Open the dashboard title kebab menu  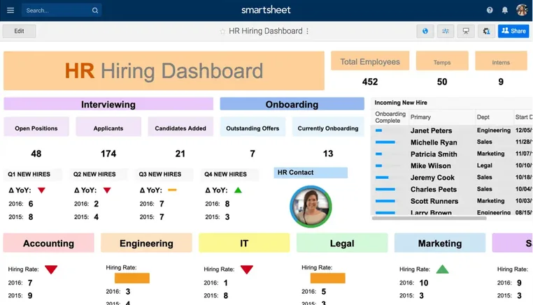point(307,31)
